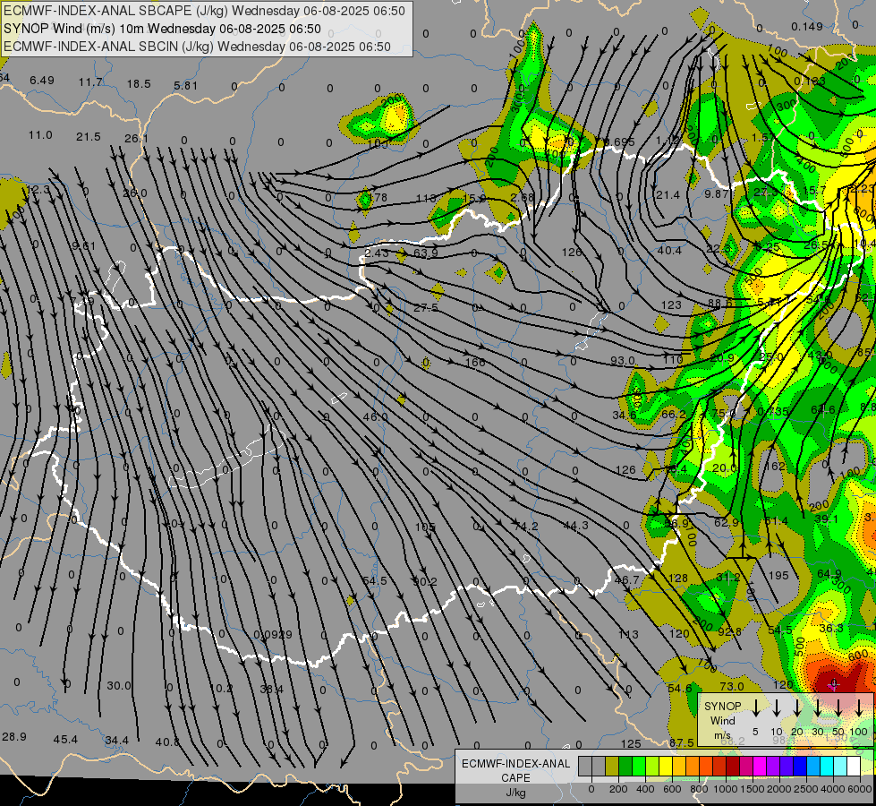Click the map value 46.0

click(x=376, y=417)
